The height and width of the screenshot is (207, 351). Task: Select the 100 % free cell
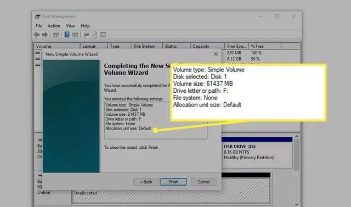(x=256, y=53)
